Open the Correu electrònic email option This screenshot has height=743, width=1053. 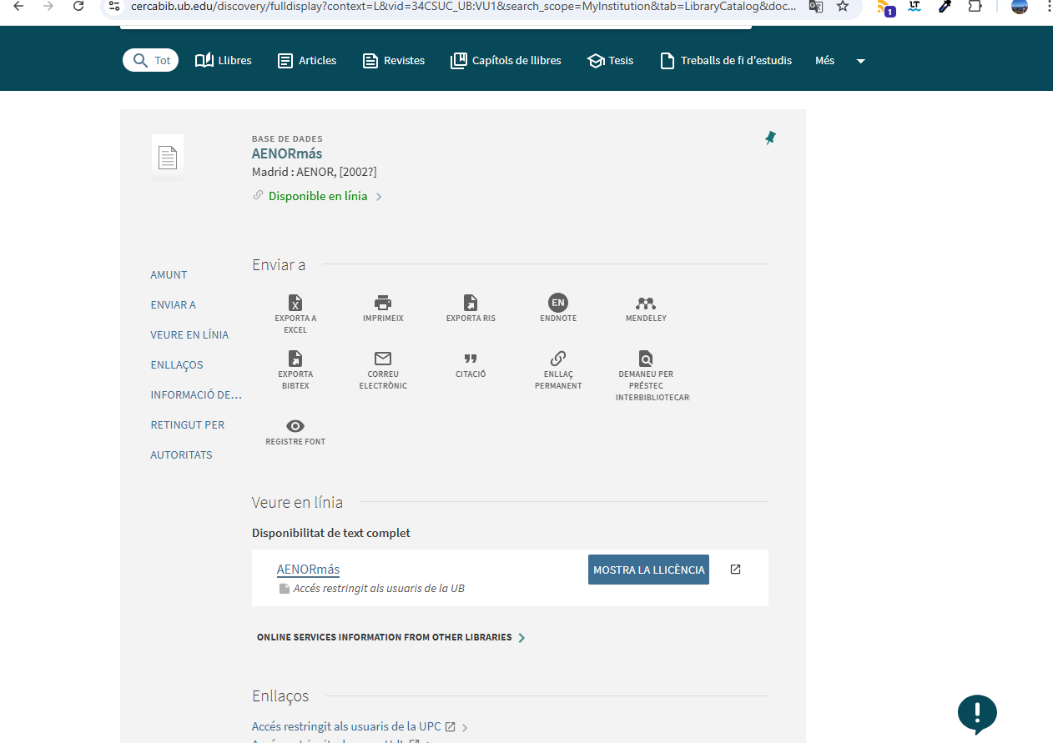pyautogui.click(x=383, y=359)
